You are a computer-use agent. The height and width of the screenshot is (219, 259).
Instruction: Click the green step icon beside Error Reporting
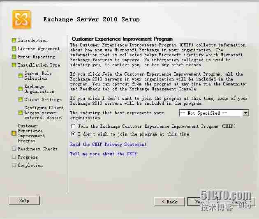[14, 57]
